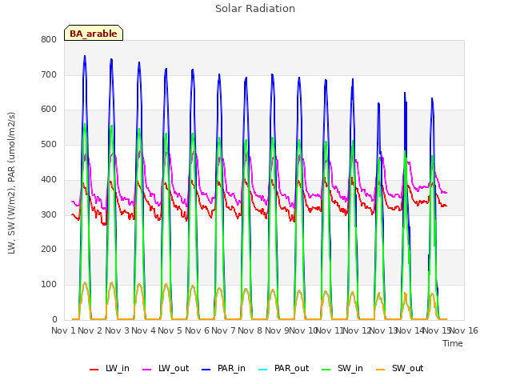Toggle the LW_out legend entry

click(x=166, y=369)
